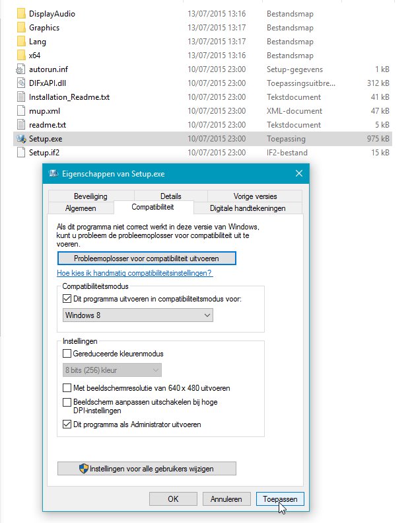Click the Lang folder icon
412x523 pixels.
(x=21, y=42)
